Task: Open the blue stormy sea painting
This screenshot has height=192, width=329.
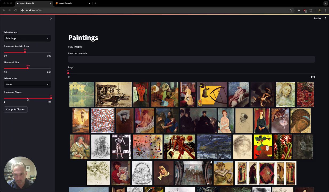Action: (214, 147)
